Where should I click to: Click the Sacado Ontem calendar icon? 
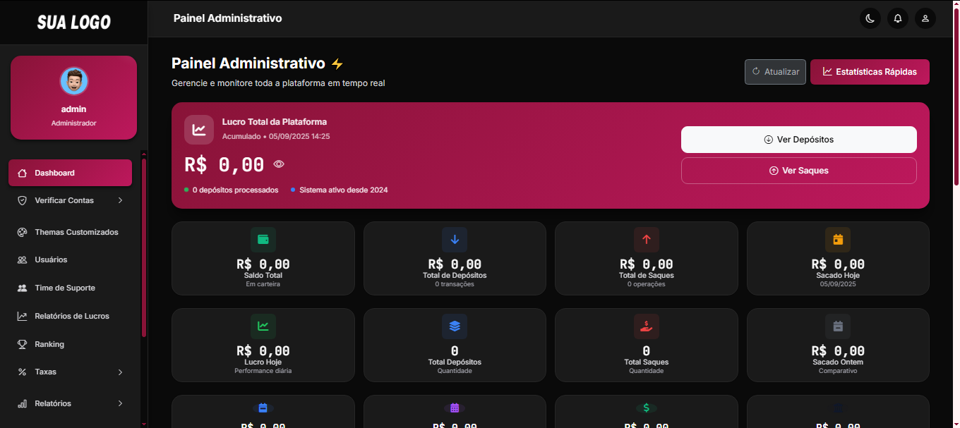[x=838, y=326]
